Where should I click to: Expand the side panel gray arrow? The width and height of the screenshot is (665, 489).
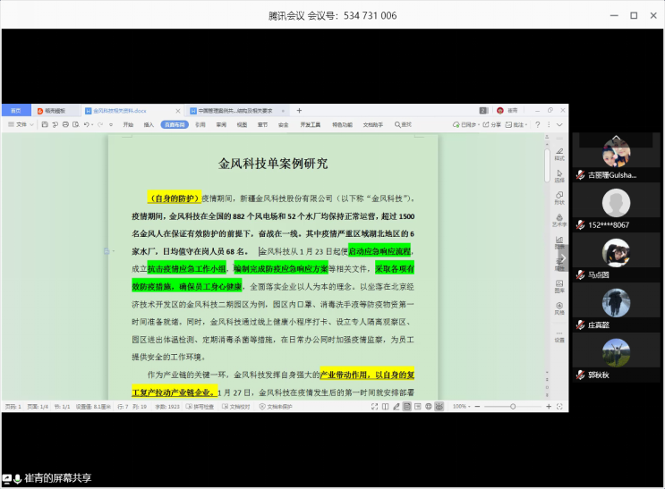click(563, 258)
